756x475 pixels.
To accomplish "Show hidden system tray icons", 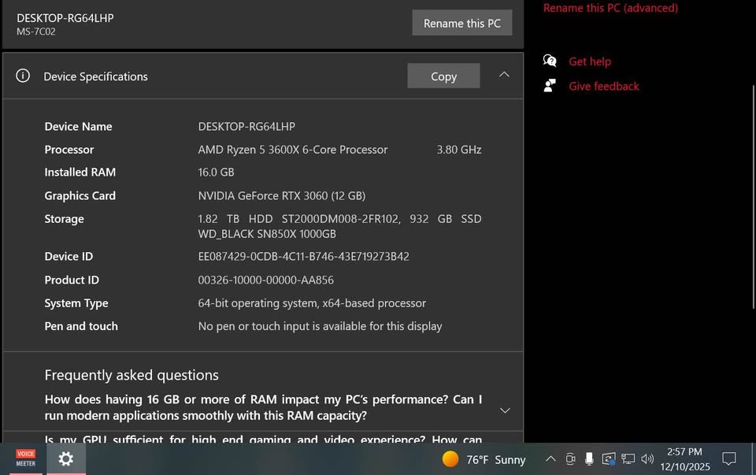I will pos(550,459).
